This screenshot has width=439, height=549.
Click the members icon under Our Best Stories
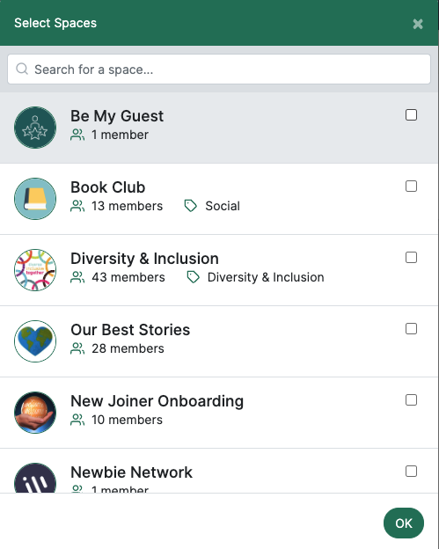coord(77,348)
